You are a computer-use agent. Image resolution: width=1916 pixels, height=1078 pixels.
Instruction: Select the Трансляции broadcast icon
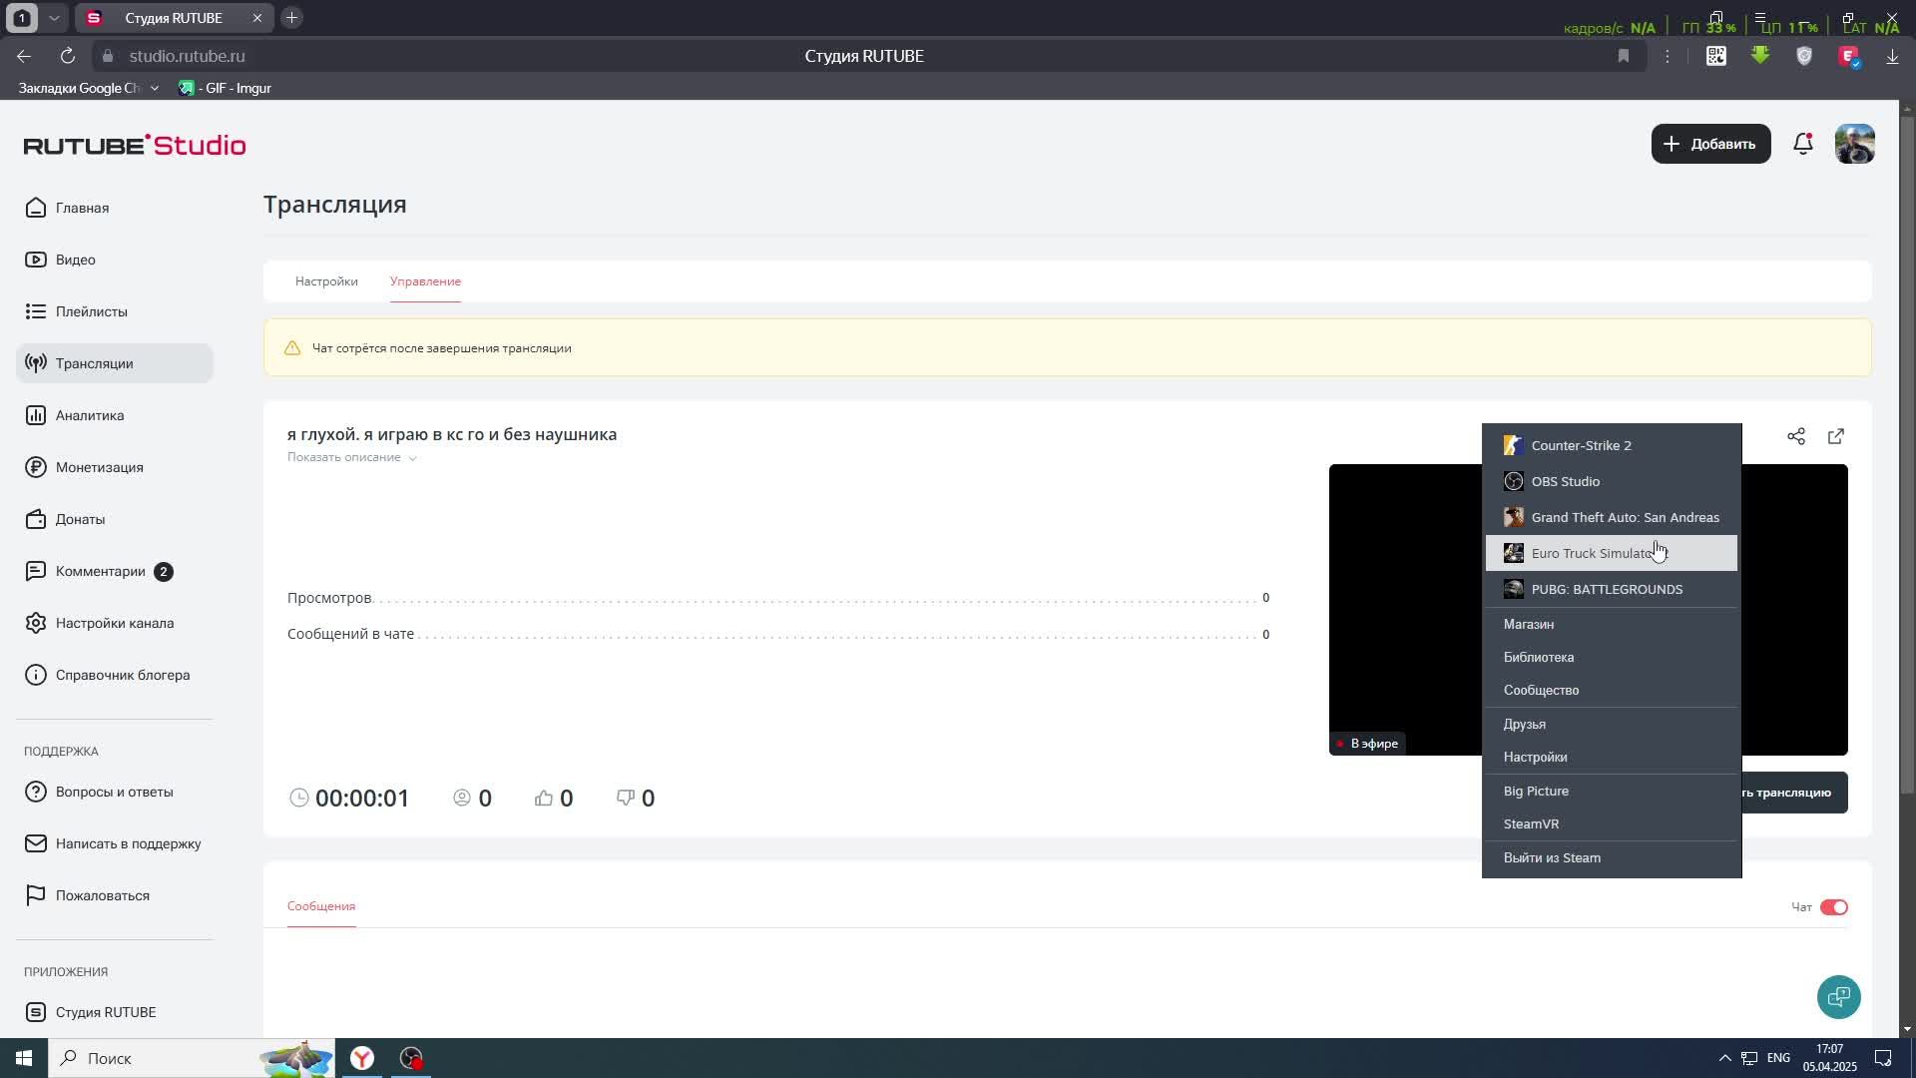(x=36, y=363)
